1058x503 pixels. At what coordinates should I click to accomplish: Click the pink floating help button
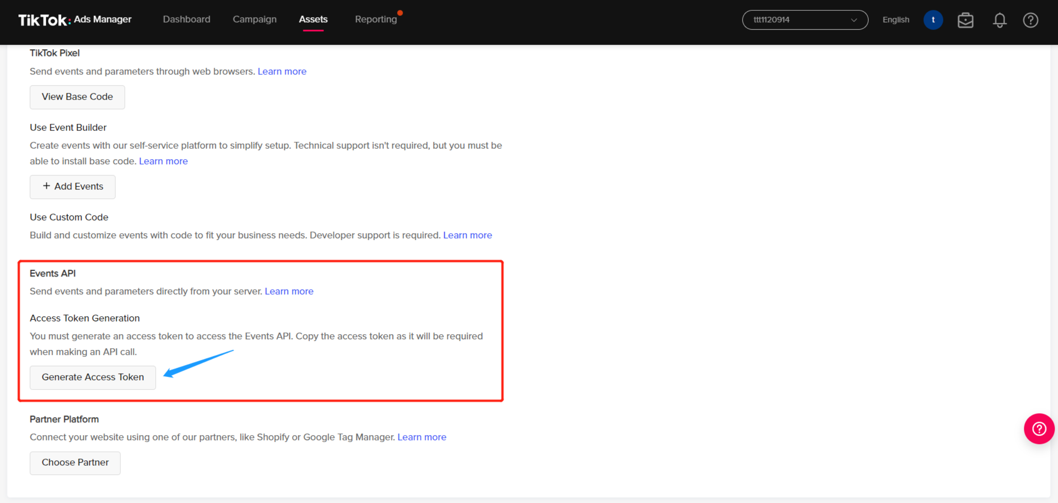(1039, 429)
